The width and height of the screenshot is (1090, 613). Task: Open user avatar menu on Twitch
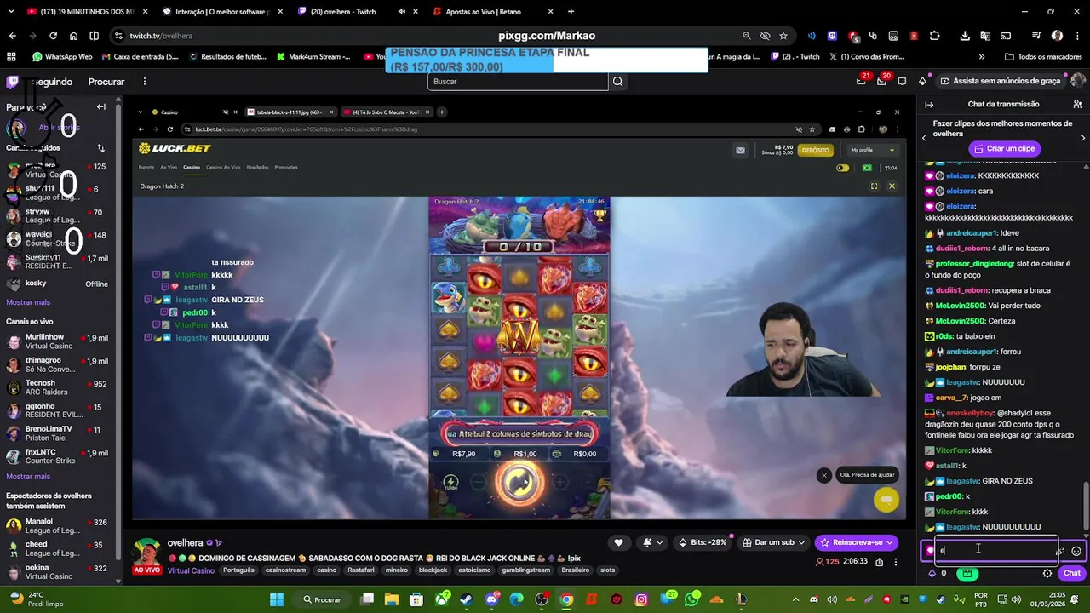coord(1078,81)
